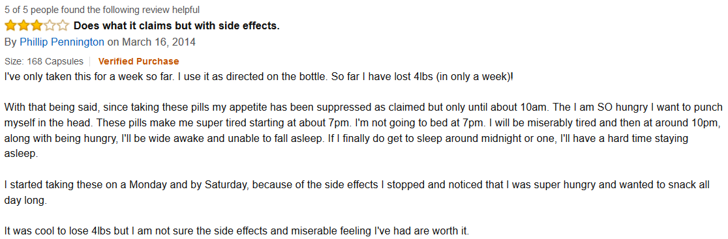Screen dimensions: 728x239
Task: Click the third filled gold star
Action: point(37,26)
